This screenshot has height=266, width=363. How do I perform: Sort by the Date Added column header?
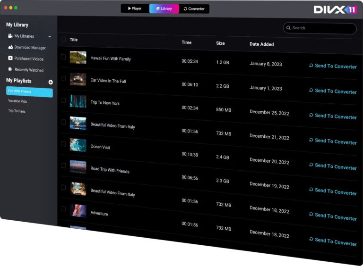pos(261,44)
